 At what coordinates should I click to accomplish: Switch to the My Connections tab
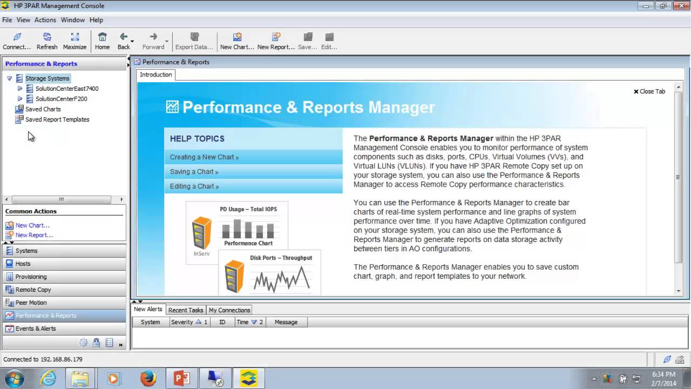[x=229, y=310]
